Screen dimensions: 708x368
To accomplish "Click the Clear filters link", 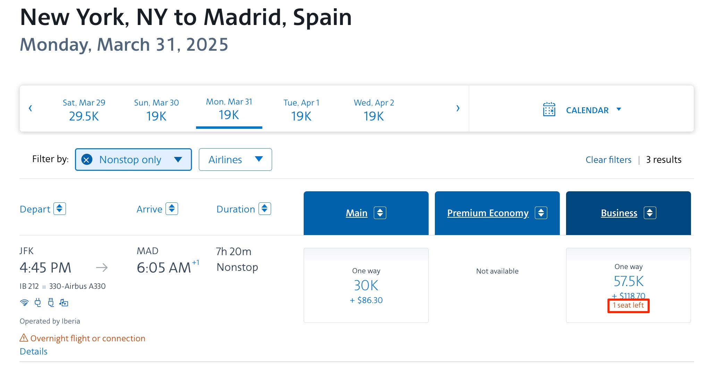I will coord(608,159).
